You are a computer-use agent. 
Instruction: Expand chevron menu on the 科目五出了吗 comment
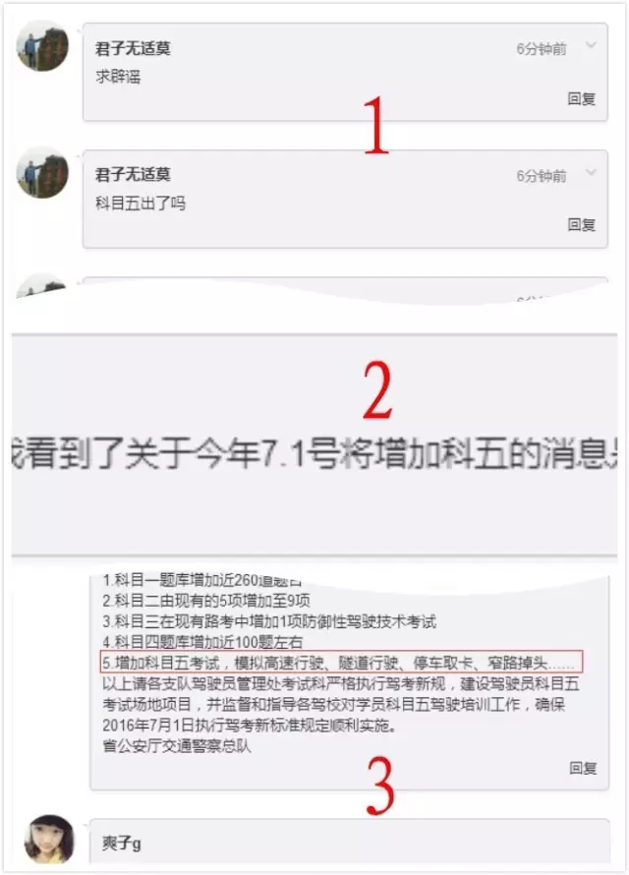591,172
